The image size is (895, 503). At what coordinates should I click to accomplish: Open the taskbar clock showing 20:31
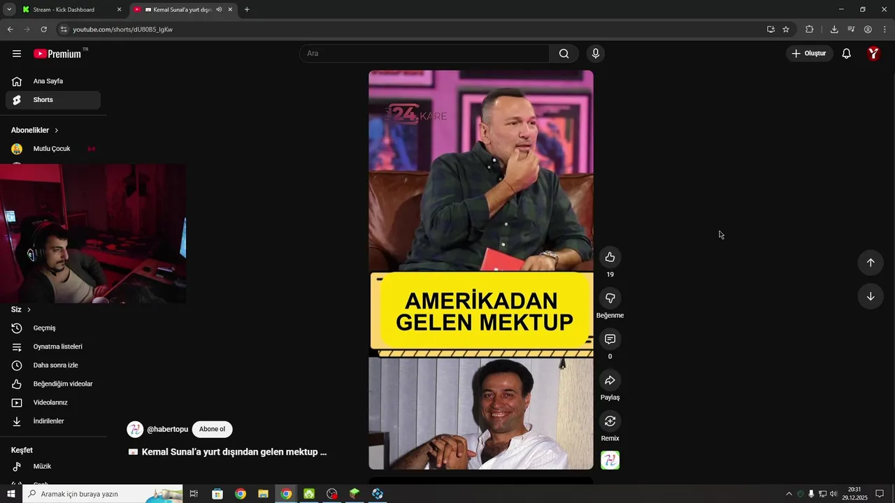[x=854, y=494]
